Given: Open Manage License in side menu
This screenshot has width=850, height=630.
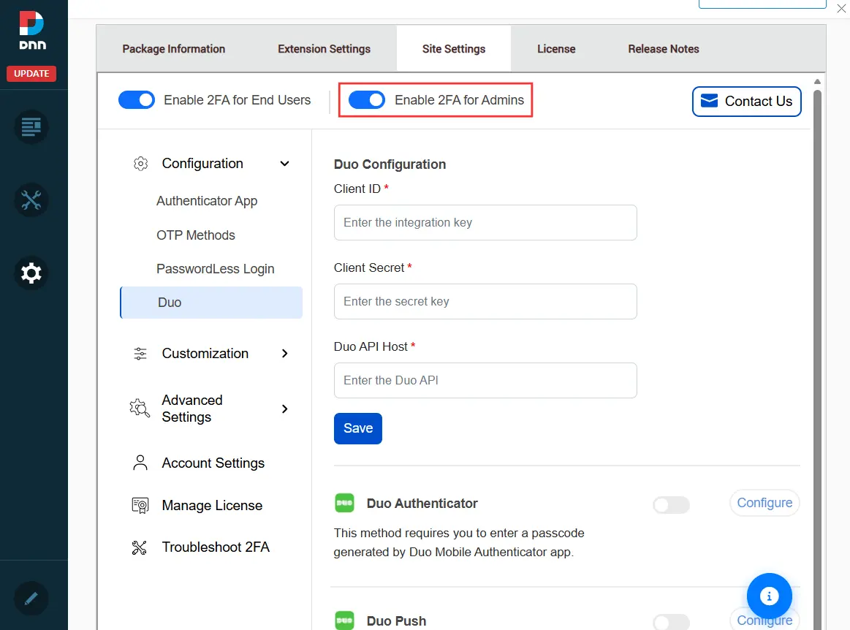Looking at the screenshot, I should pyautogui.click(x=212, y=505).
